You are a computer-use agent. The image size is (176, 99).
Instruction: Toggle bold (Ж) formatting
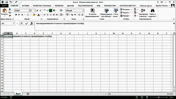click(x=16, y=15)
